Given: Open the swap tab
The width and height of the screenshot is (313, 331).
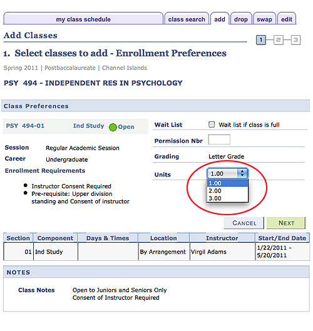Looking at the screenshot, I should [264, 19].
